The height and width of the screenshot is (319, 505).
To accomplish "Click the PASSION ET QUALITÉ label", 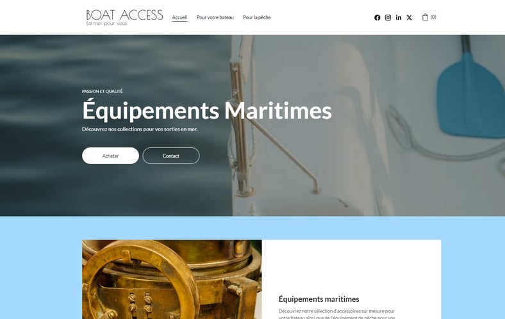I will pos(103,92).
